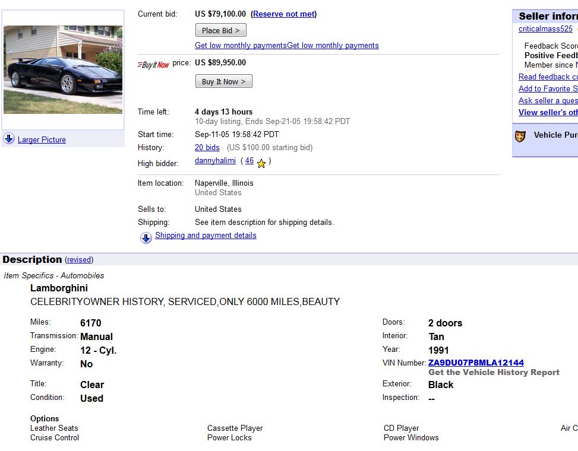This screenshot has width=578, height=451.
Task: Click the yellow feedback star icon
Action: [261, 163]
